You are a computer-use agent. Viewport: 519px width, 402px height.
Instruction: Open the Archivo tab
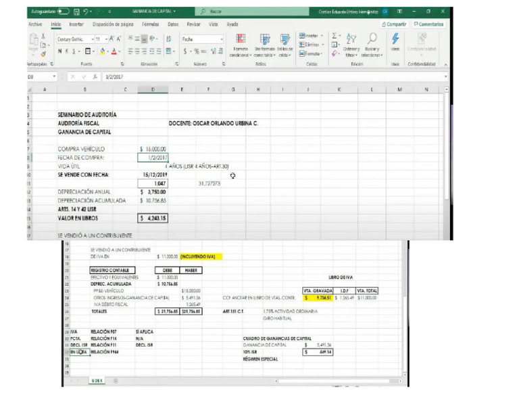(x=35, y=24)
